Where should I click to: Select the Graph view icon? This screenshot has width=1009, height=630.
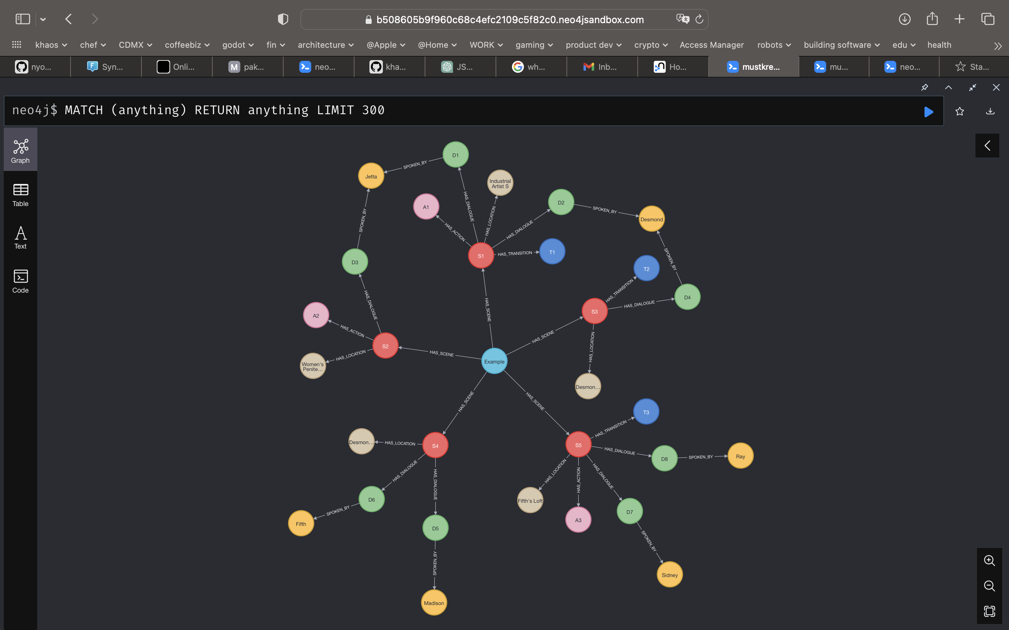21,150
